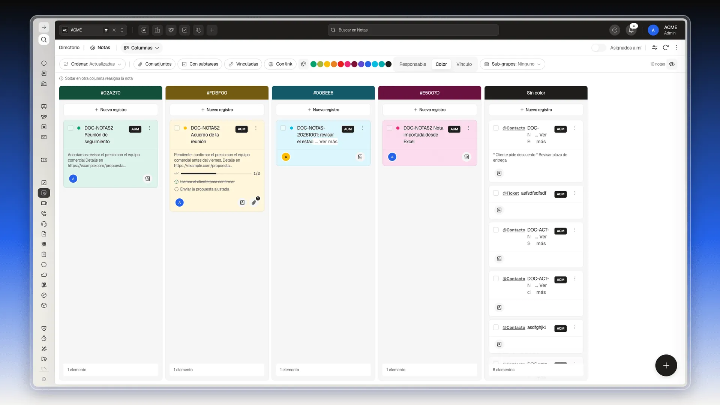Toggle the Asignados a mí switch
Screen dimensions: 720x405
click(598, 48)
